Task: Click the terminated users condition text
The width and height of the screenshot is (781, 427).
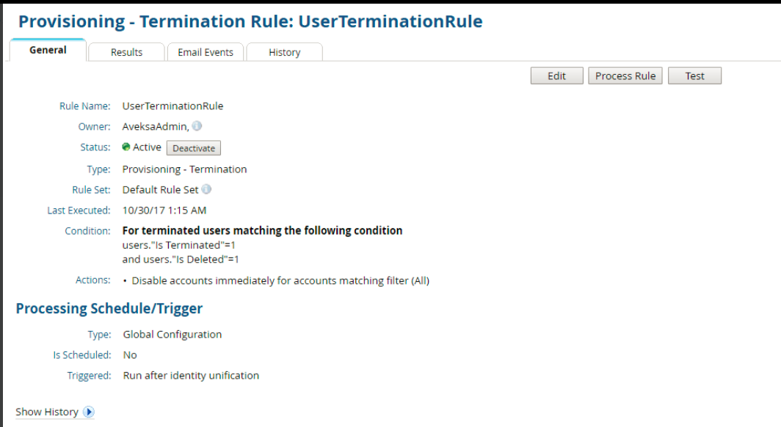Action: [262, 230]
